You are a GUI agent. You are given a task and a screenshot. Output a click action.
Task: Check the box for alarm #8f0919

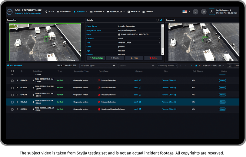pyautogui.click(x=12, y=110)
